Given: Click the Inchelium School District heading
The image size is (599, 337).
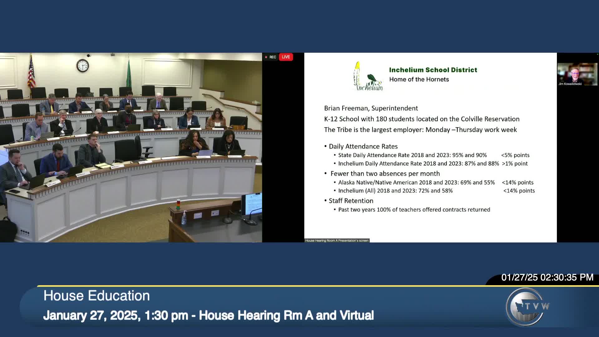Looking at the screenshot, I should (433, 70).
